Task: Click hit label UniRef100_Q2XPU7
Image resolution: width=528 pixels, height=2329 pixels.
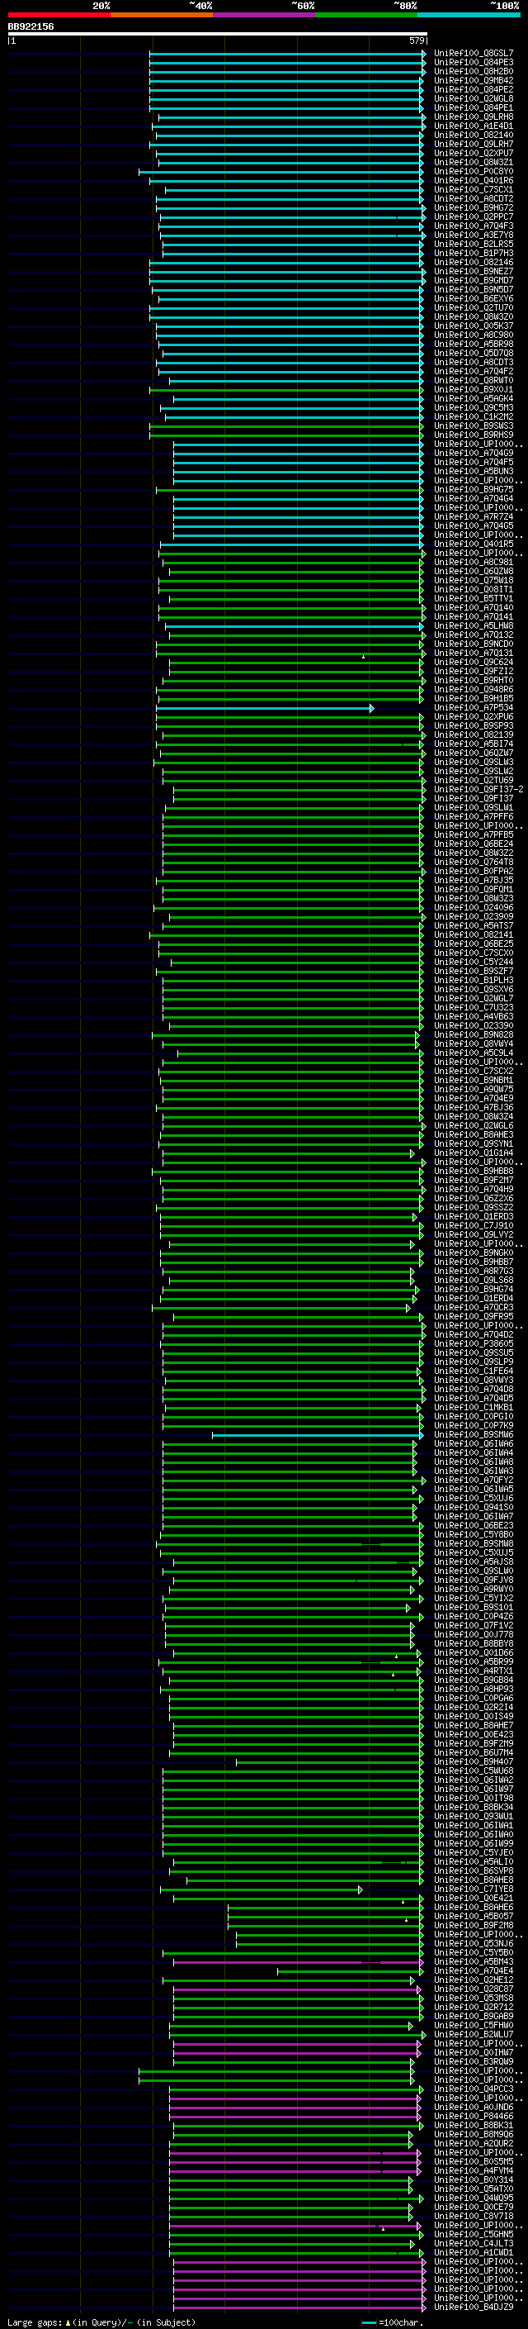Action: (474, 153)
